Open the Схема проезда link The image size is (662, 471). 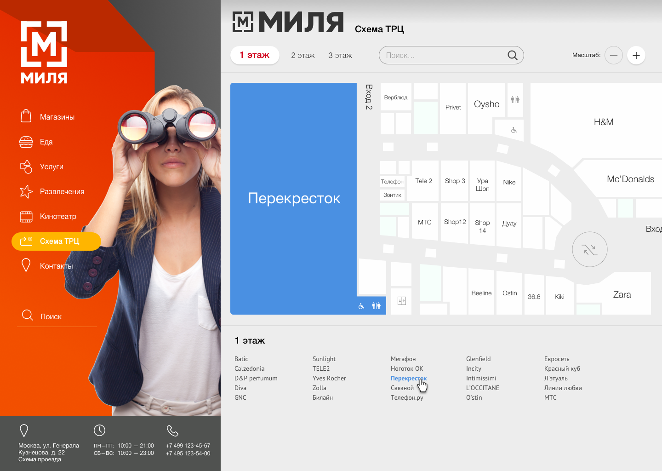click(x=40, y=460)
